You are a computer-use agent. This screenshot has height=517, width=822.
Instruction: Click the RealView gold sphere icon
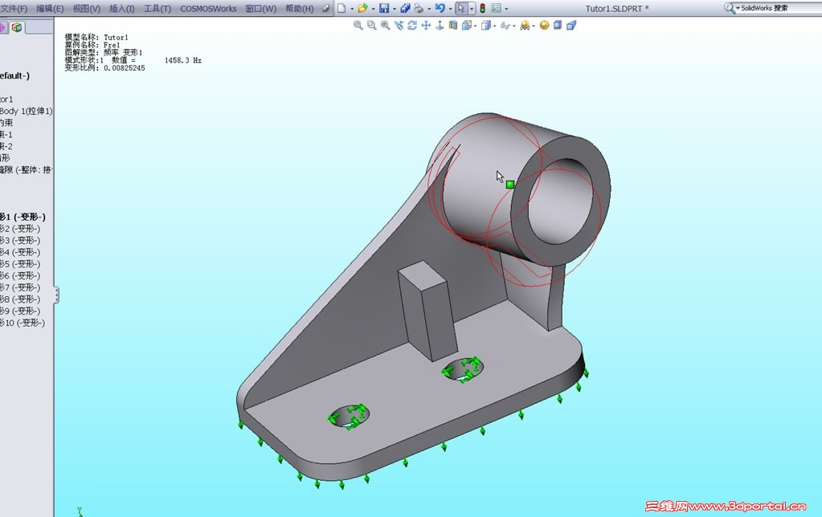coord(544,25)
